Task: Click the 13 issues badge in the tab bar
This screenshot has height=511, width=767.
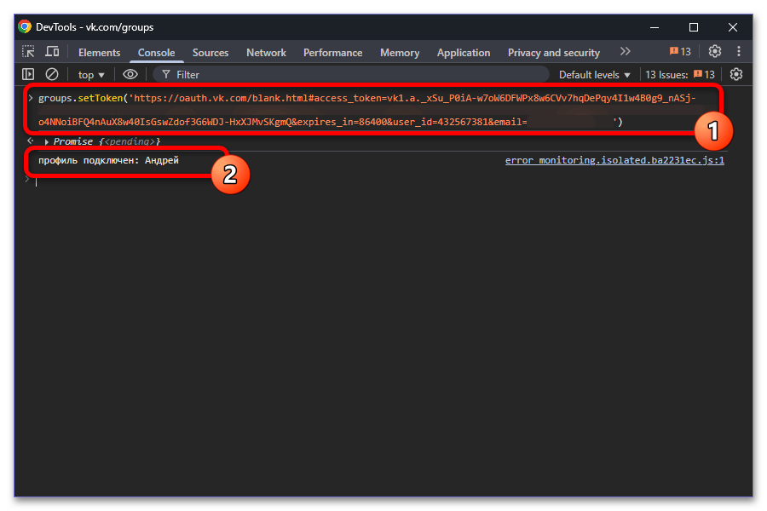Action: [680, 52]
